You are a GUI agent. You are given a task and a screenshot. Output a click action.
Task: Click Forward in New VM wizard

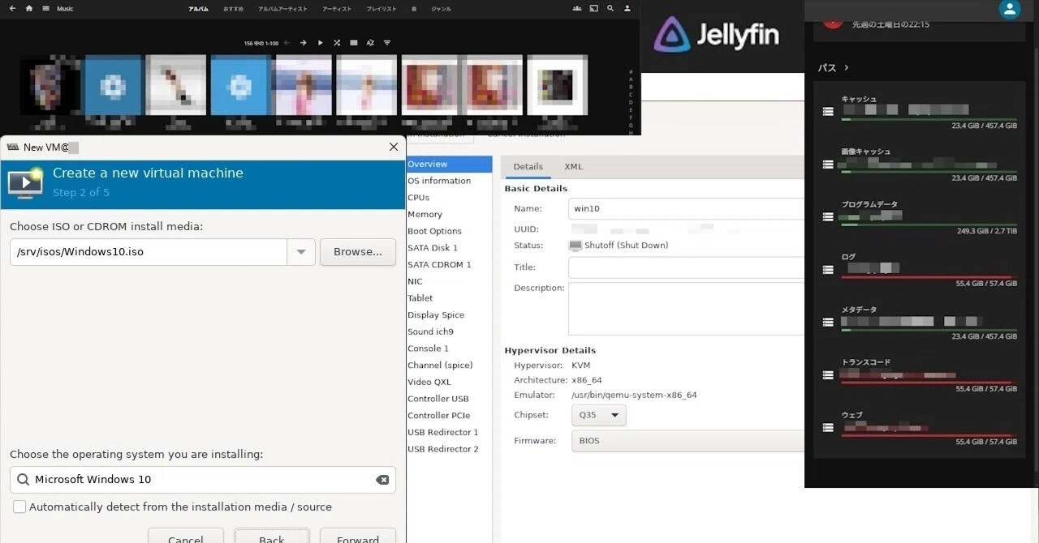click(358, 537)
